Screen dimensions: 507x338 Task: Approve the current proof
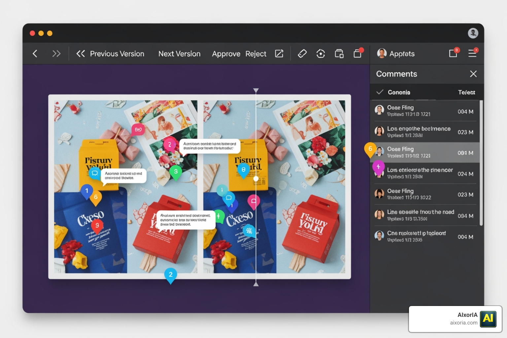226,54
